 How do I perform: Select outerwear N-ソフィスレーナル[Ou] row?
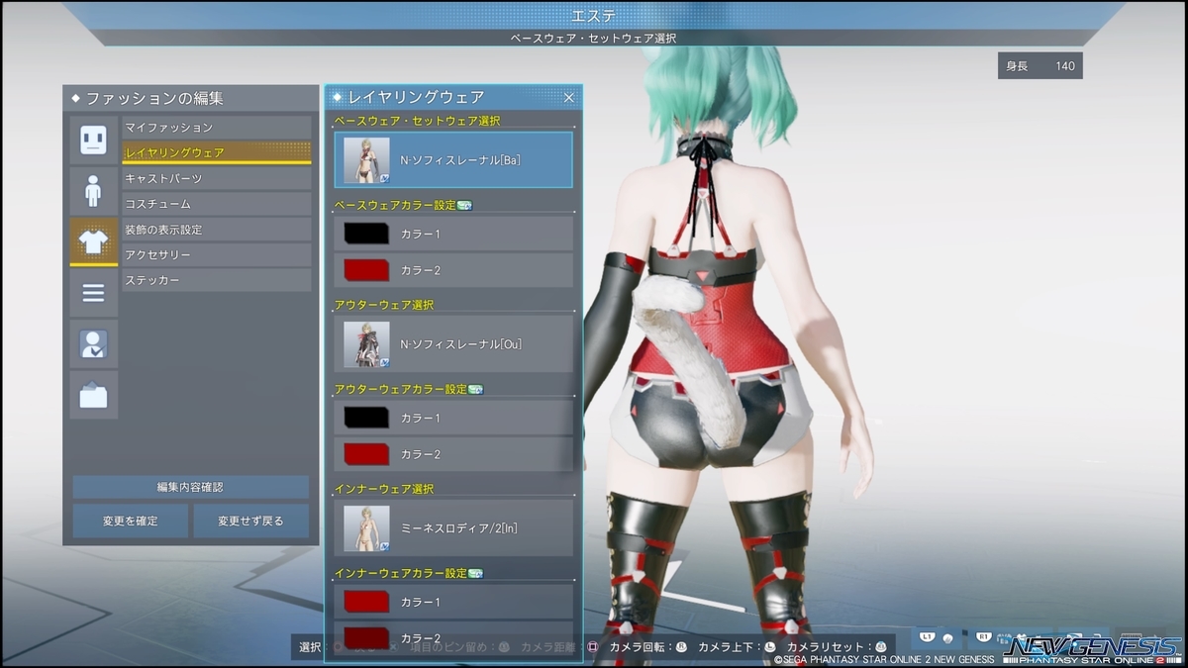pos(453,343)
